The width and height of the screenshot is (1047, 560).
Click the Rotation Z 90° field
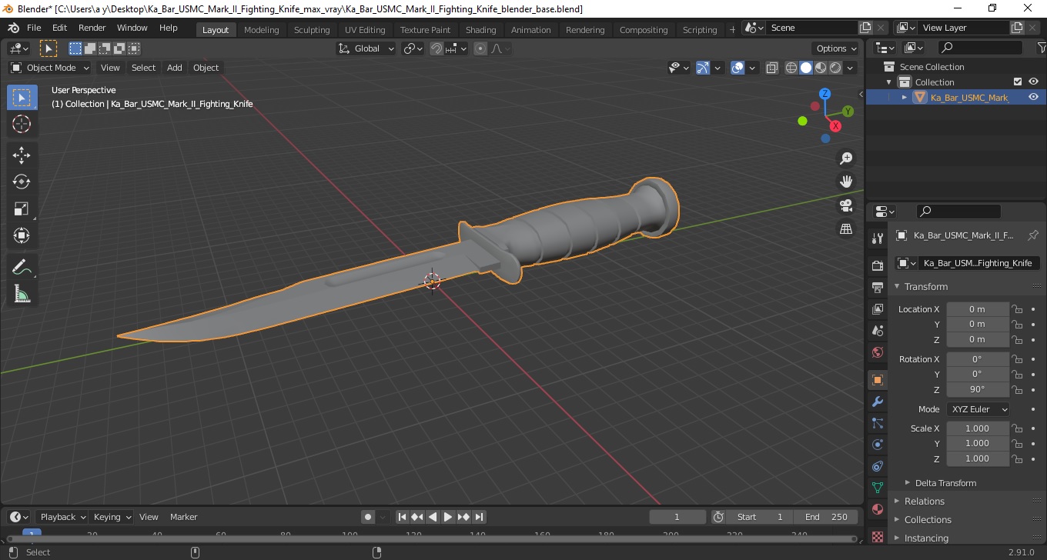coord(978,389)
